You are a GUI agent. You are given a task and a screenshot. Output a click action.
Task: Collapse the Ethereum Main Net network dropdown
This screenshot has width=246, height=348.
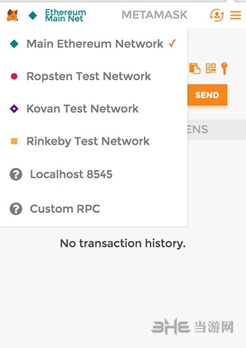[x=57, y=15]
